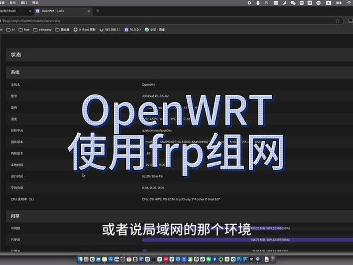Click the 'A' input method icon in menu bar
The image size is (353, 265).
329,3
